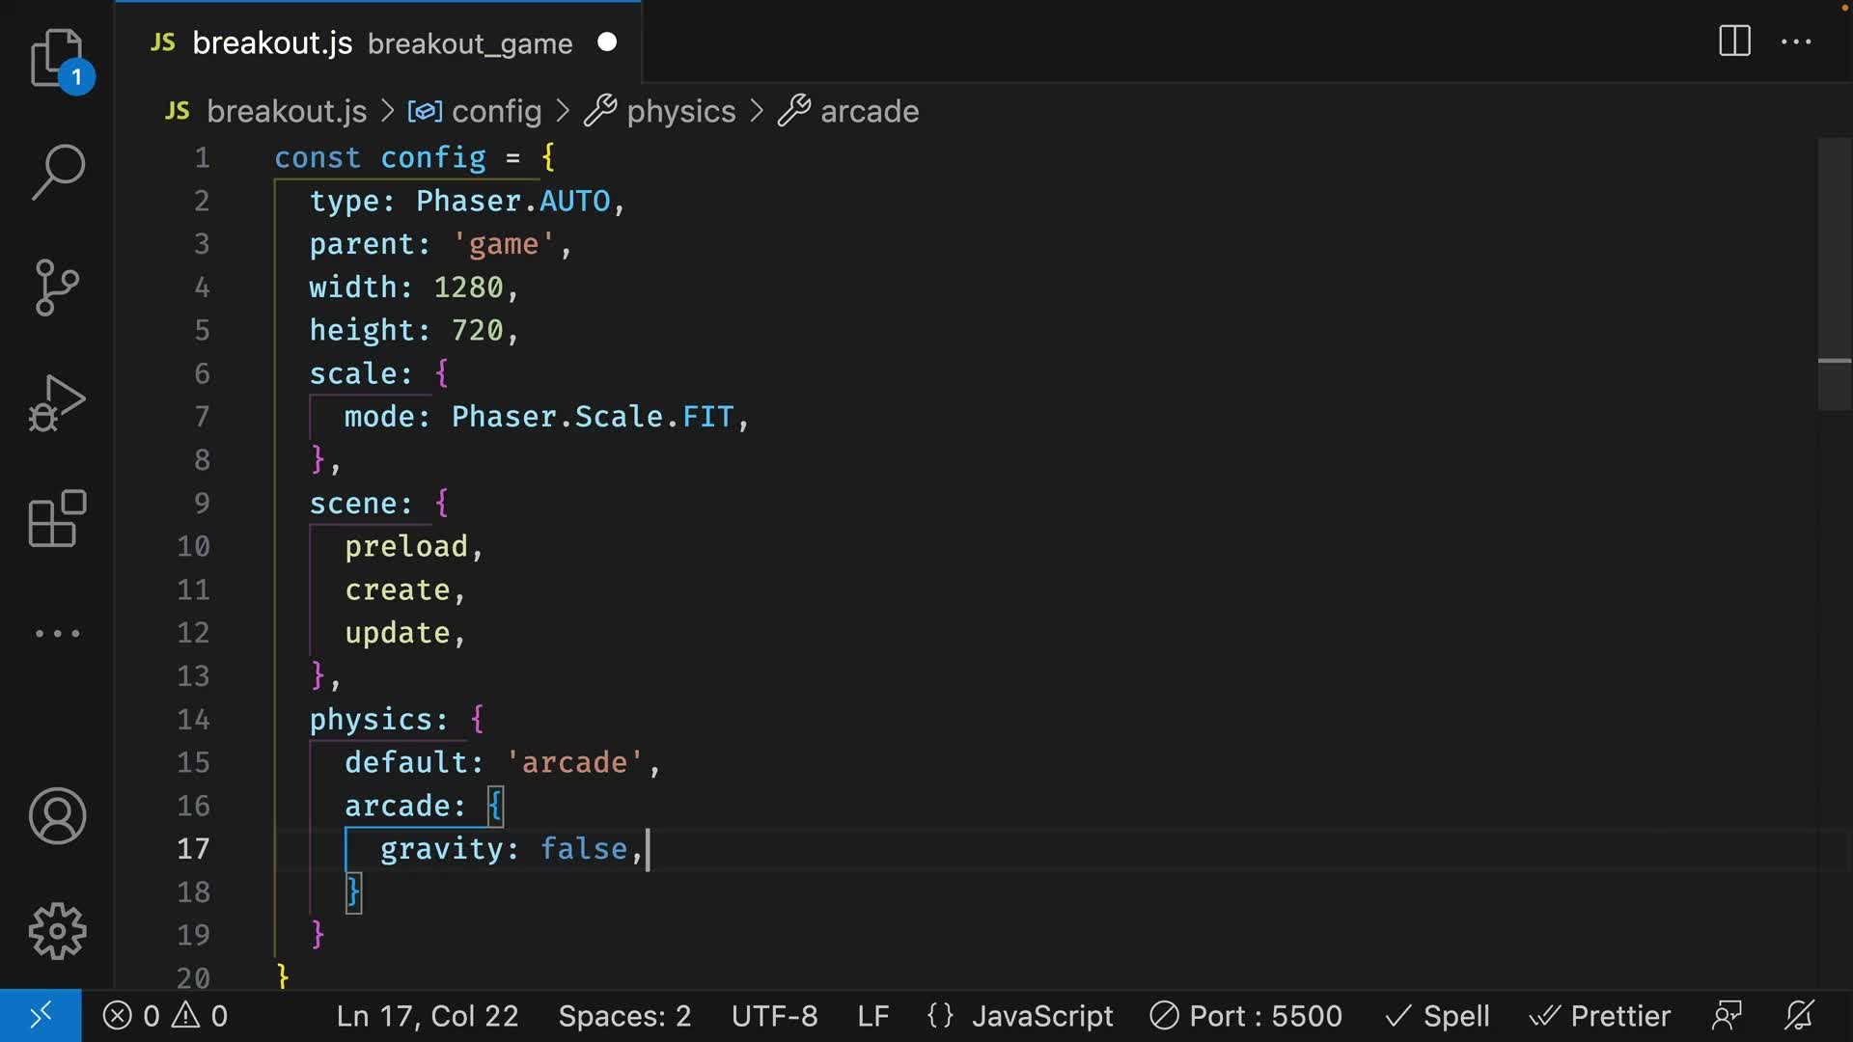Viewport: 1853px width, 1042px height.
Task: Click the Port : 5500 status item
Action: point(1243,1015)
